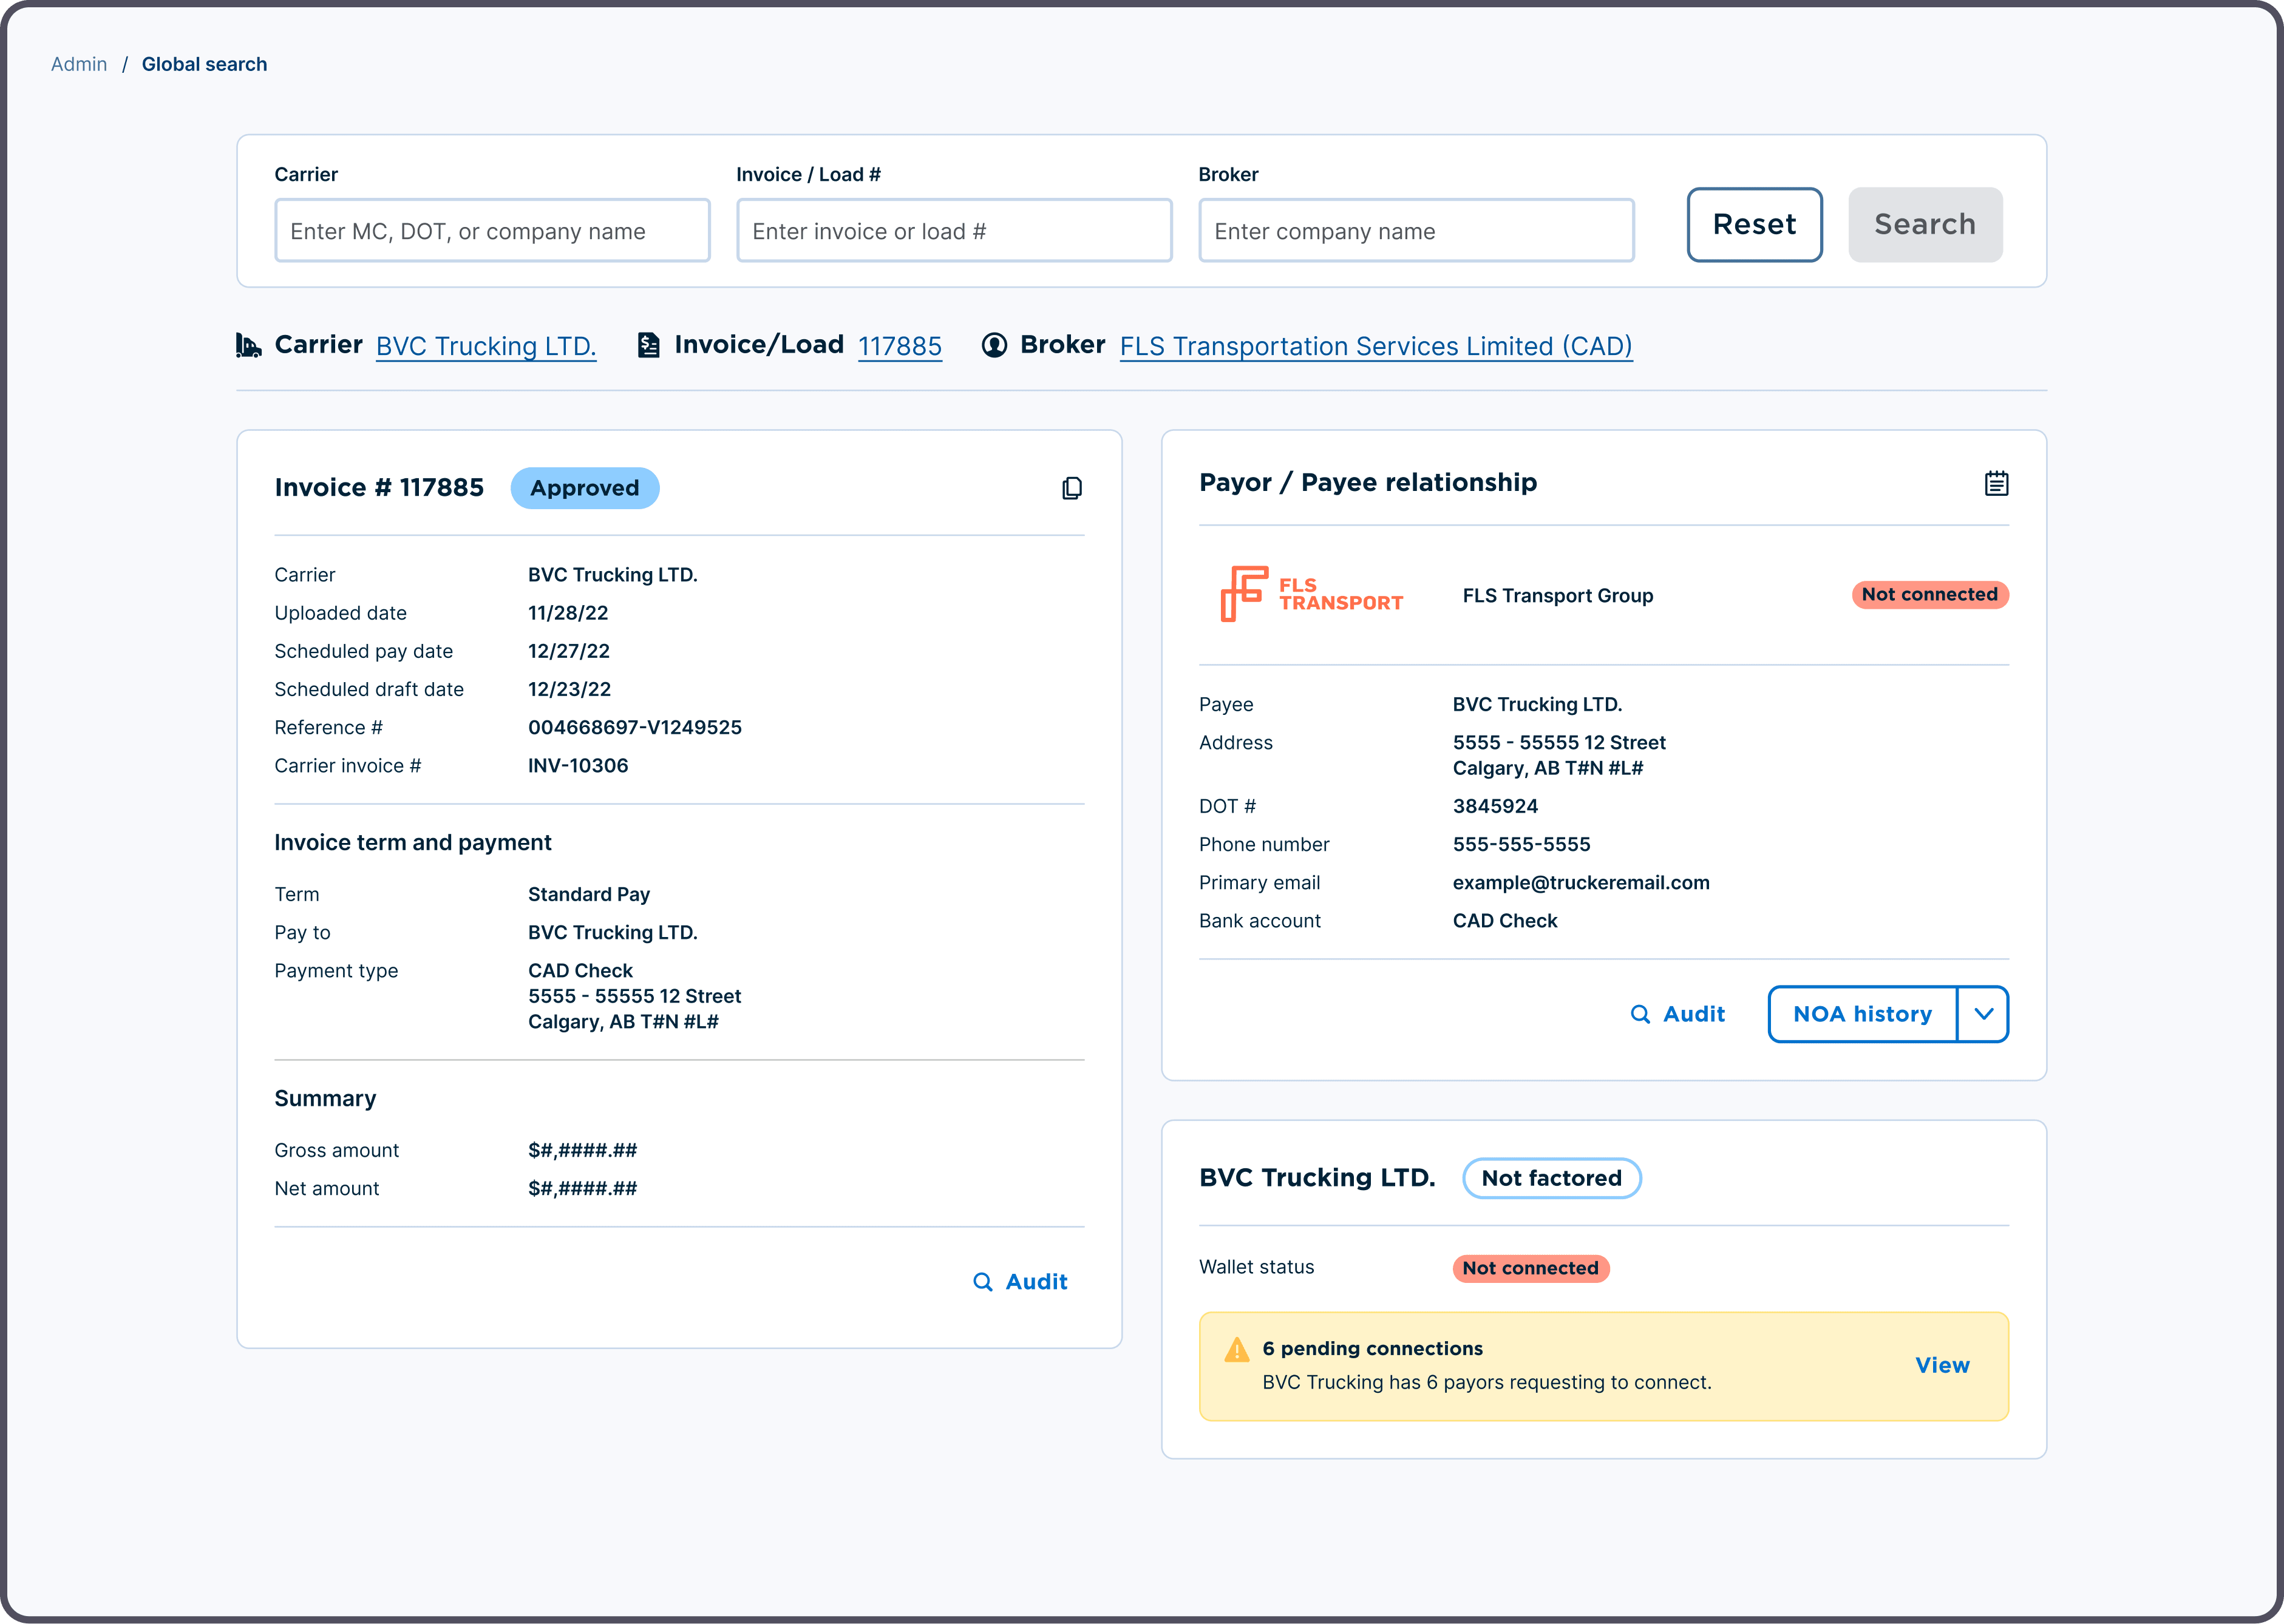Click the Approved status badge

pos(585,488)
